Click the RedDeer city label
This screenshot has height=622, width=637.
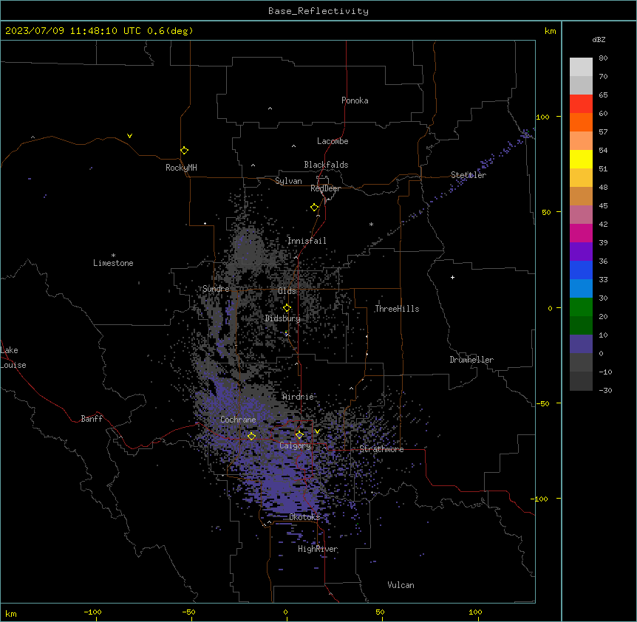(325, 188)
